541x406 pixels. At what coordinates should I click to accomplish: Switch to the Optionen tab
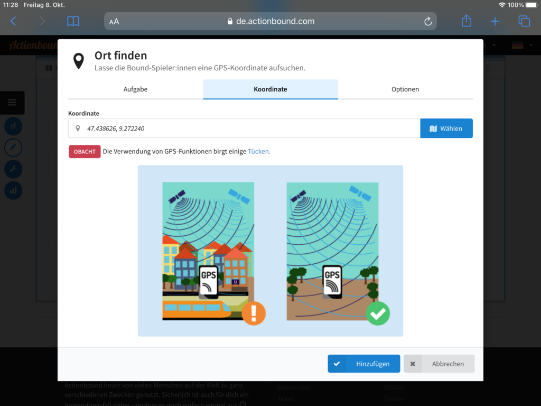click(405, 89)
